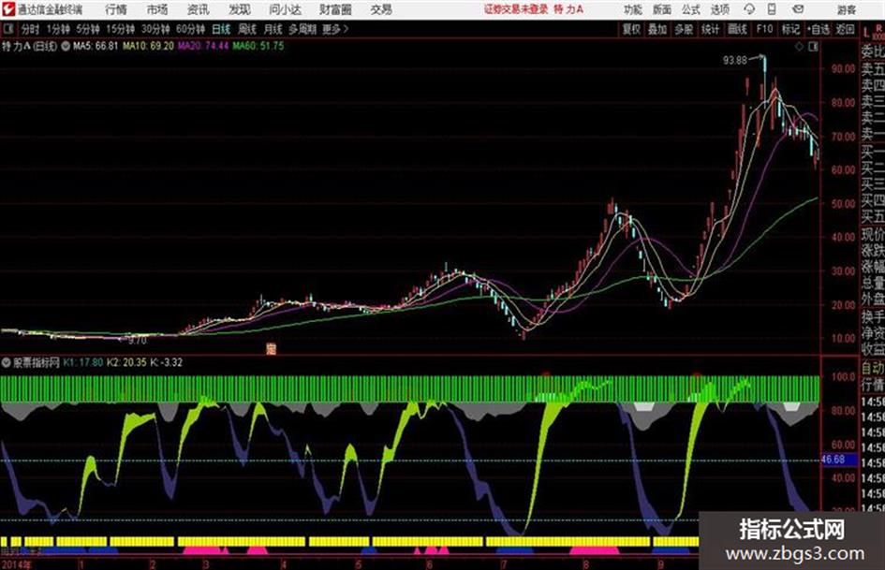This screenshot has width=885, height=570.
Task: Switch to the 5分钟 period tab
Action: [x=87, y=29]
